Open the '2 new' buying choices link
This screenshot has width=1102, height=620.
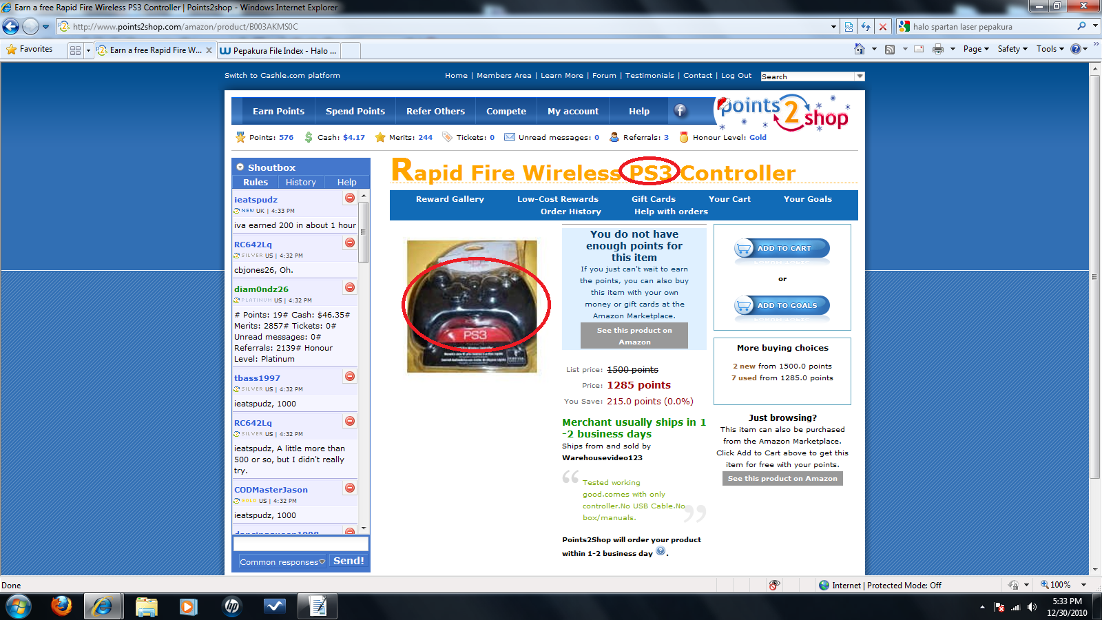744,366
